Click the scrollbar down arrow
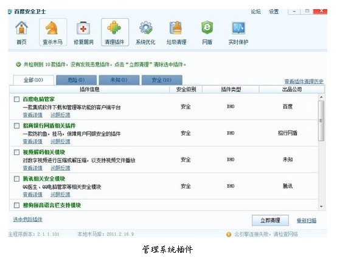 click(x=321, y=207)
